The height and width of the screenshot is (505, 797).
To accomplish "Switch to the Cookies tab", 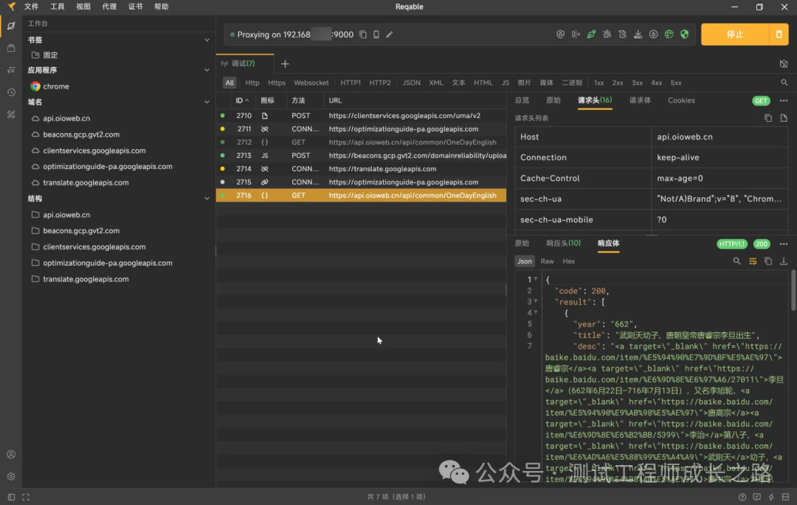I will [x=681, y=100].
